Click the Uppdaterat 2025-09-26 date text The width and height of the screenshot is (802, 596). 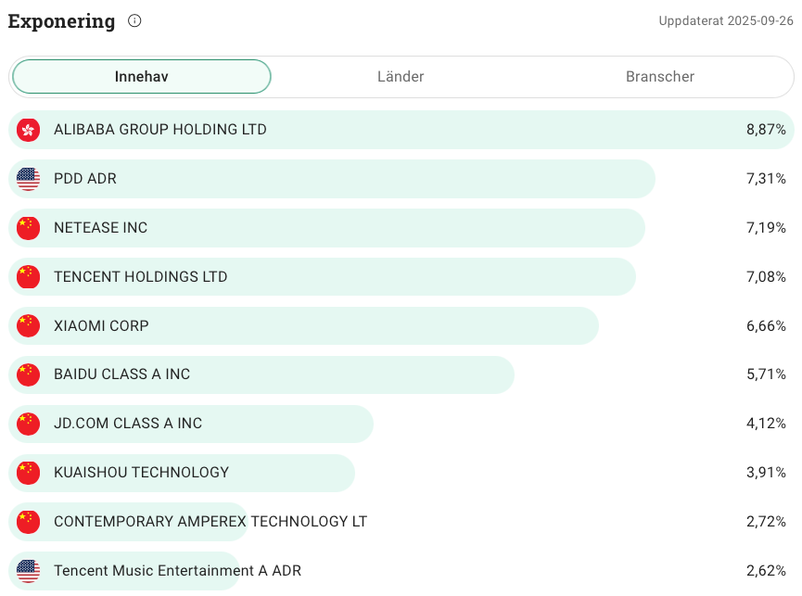[x=726, y=21]
